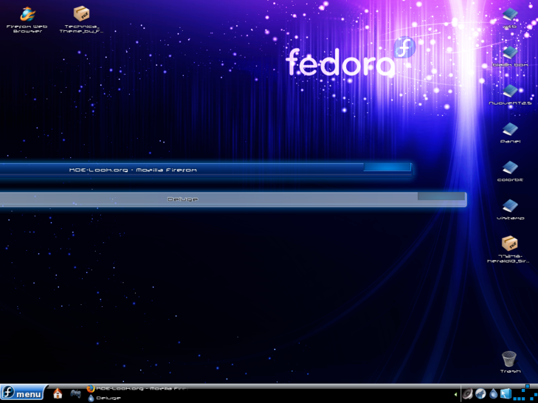
Task: Click the blue cursor tray icon
Action: pos(506,394)
